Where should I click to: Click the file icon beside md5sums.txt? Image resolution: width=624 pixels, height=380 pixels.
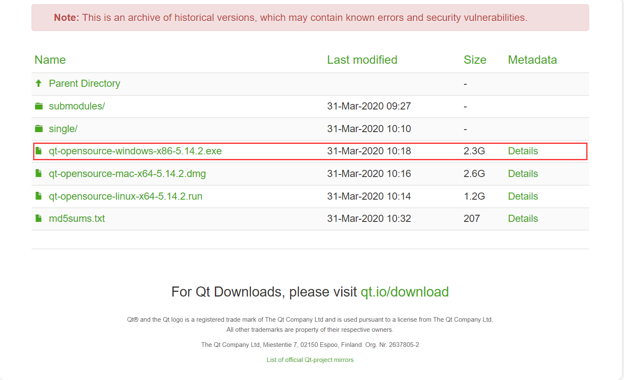pos(39,218)
